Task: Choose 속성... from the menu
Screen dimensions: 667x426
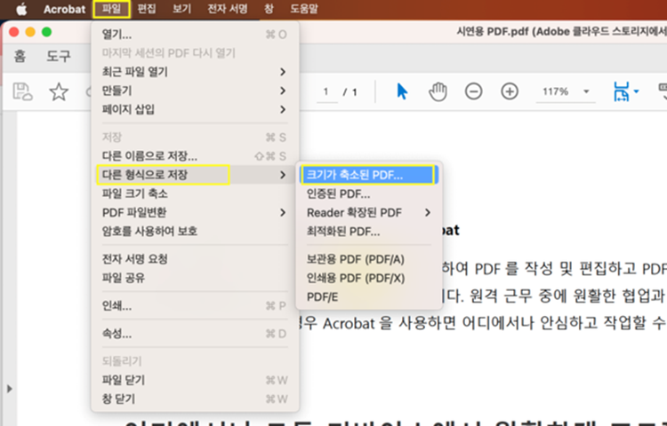Action: pos(195,334)
